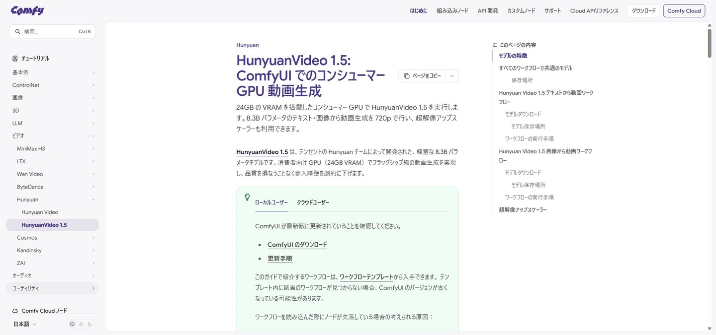This screenshot has height=335, width=716.
Task: Click the Comfy Cloud button
Action: (684, 11)
